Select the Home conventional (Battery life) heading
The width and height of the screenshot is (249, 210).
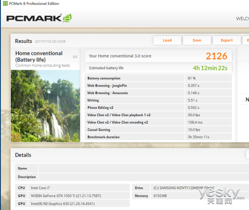pos(39,56)
